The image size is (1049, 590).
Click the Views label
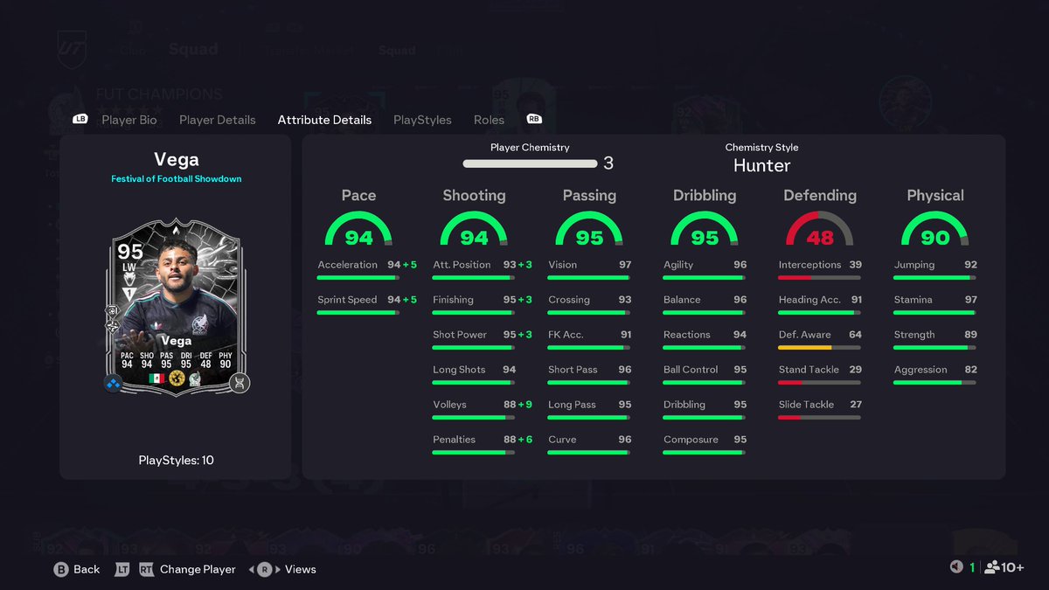click(300, 569)
